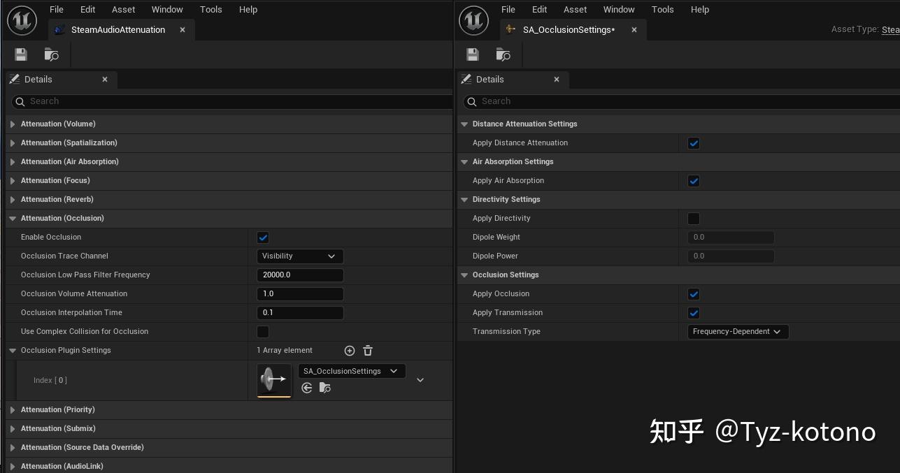This screenshot has width=900, height=473.
Task: Find the occlusion settings asset in Content Browser
Action: click(324, 388)
